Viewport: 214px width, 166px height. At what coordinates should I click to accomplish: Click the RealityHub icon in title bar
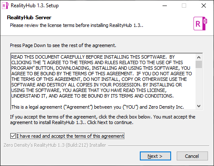5,6
